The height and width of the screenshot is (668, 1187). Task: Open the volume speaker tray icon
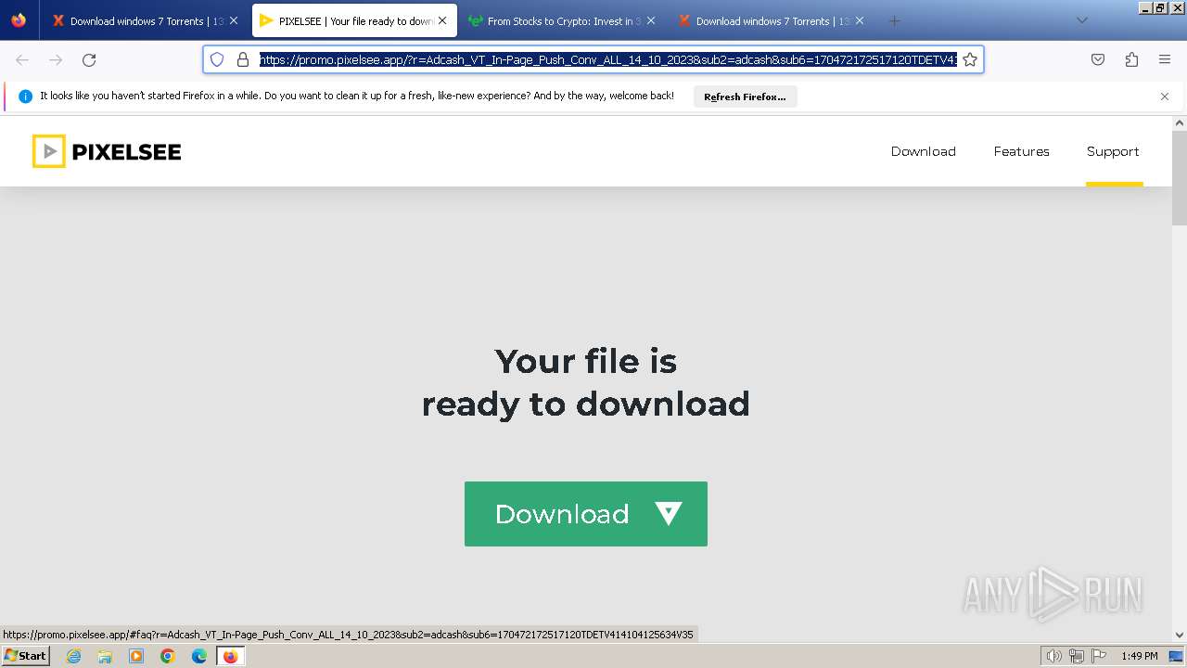(1054, 656)
